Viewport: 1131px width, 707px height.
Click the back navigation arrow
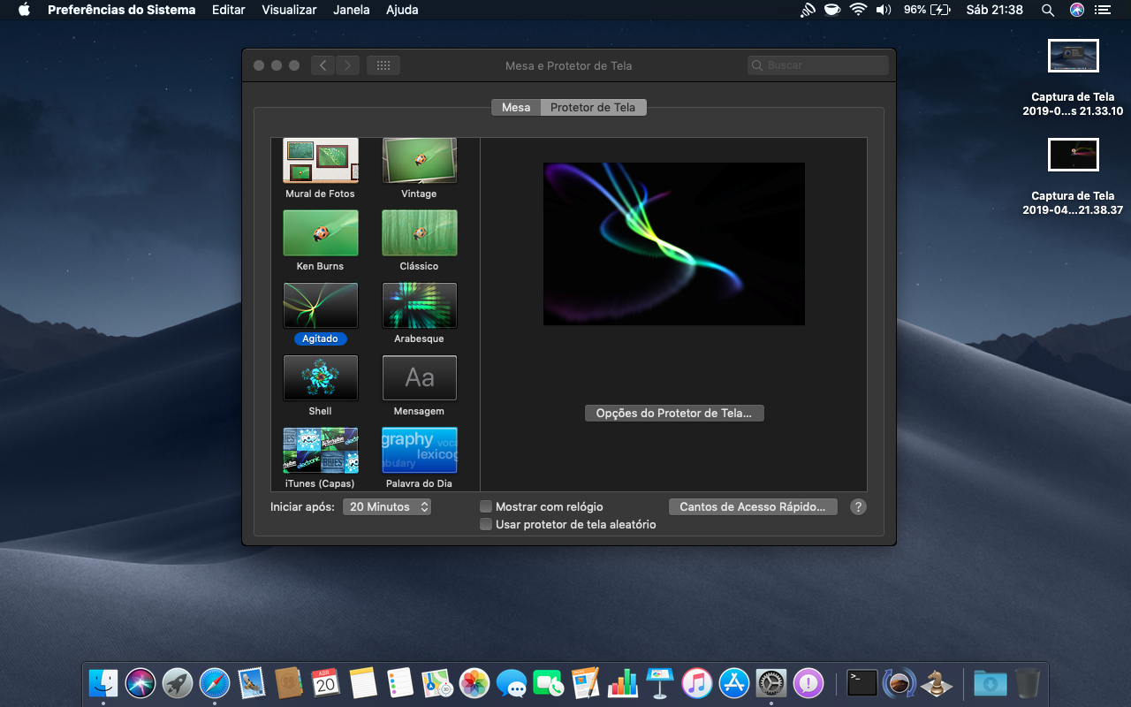[323, 65]
